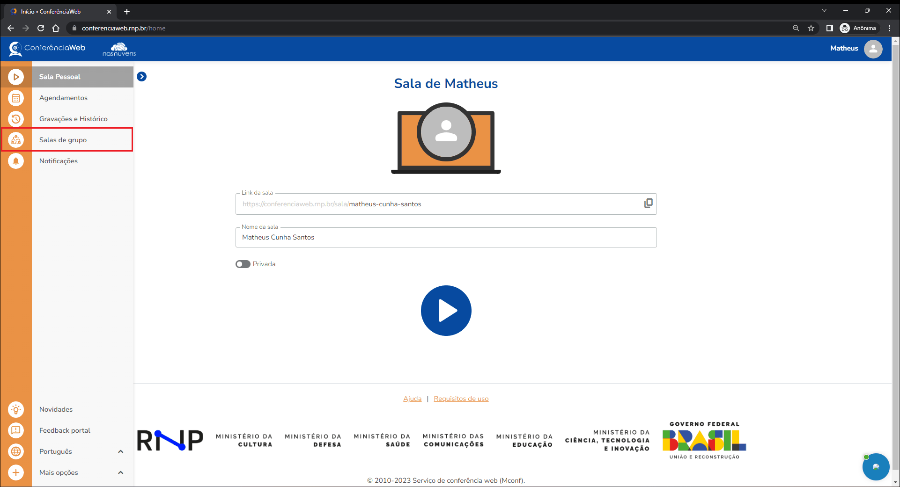Click the Gravações e Histórico clock icon
The height and width of the screenshot is (487, 900).
pyautogui.click(x=16, y=119)
